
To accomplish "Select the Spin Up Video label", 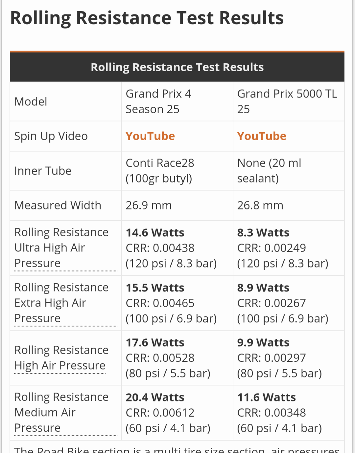I will 51,136.
